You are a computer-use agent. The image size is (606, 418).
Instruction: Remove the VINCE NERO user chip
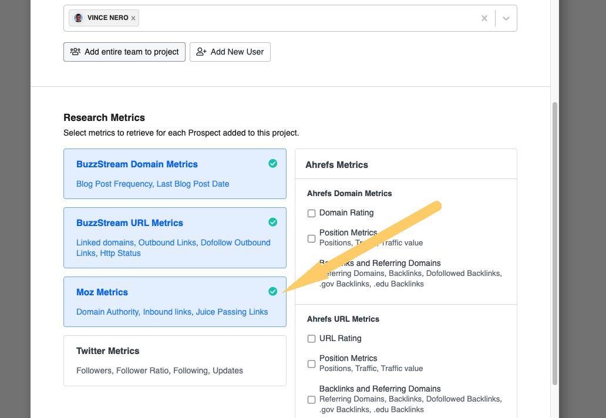coord(133,18)
